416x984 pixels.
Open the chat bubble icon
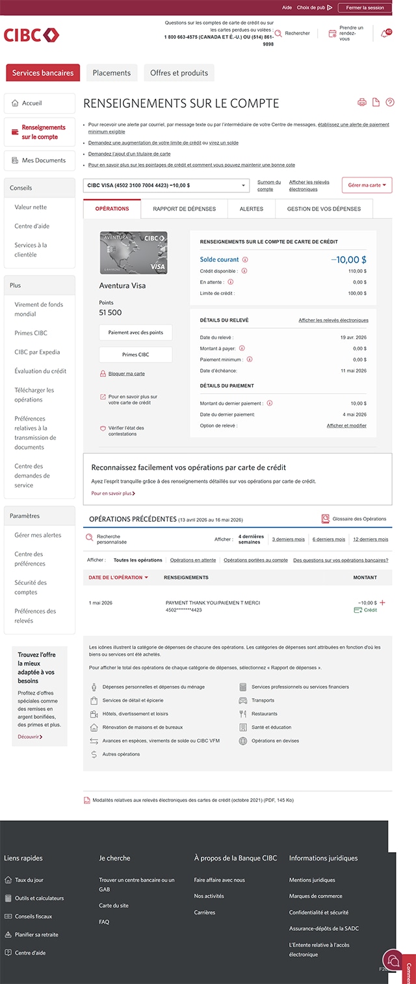point(393,960)
